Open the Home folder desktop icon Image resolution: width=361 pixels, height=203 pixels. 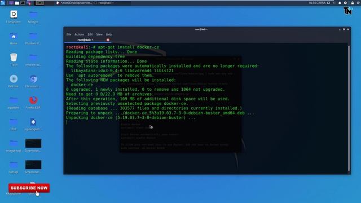point(14,36)
